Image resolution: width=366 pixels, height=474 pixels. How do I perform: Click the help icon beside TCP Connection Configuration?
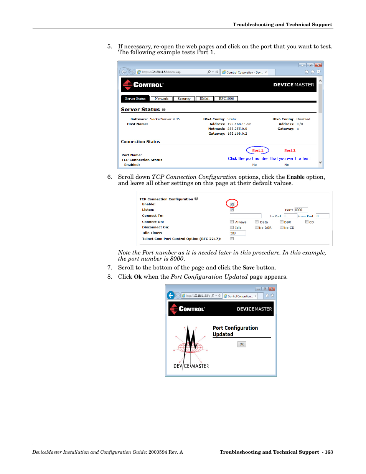click(196, 199)
